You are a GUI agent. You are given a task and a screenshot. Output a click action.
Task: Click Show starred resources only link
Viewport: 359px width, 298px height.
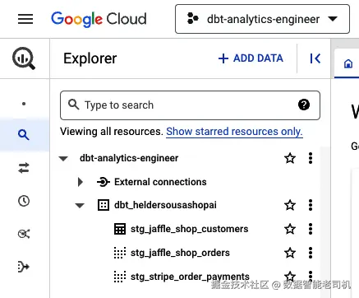(x=234, y=132)
